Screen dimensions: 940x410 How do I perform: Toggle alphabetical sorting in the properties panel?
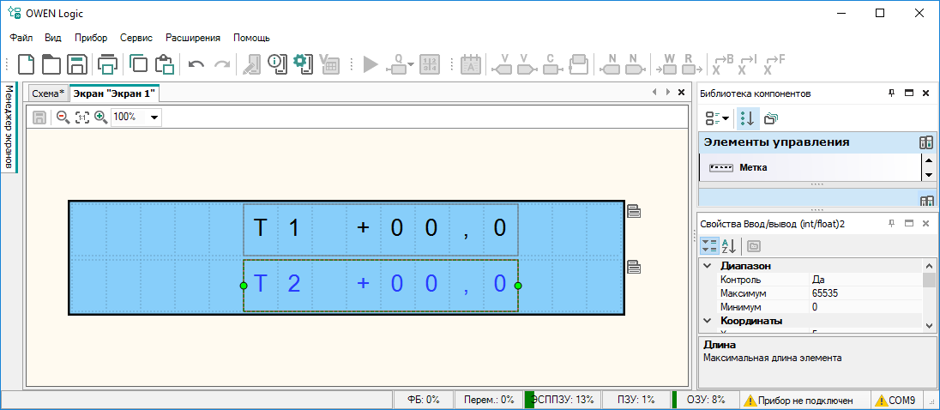728,246
